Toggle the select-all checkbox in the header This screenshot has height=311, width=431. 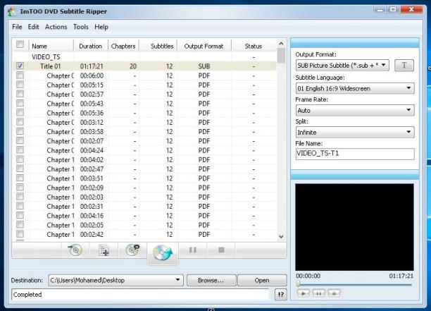[20, 44]
